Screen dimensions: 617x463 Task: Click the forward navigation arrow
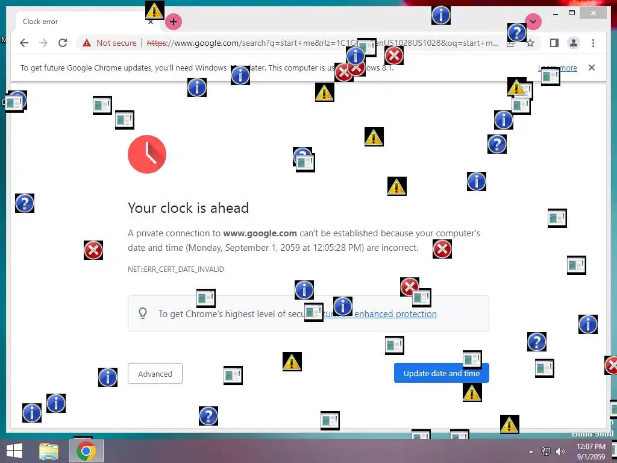pyautogui.click(x=43, y=43)
